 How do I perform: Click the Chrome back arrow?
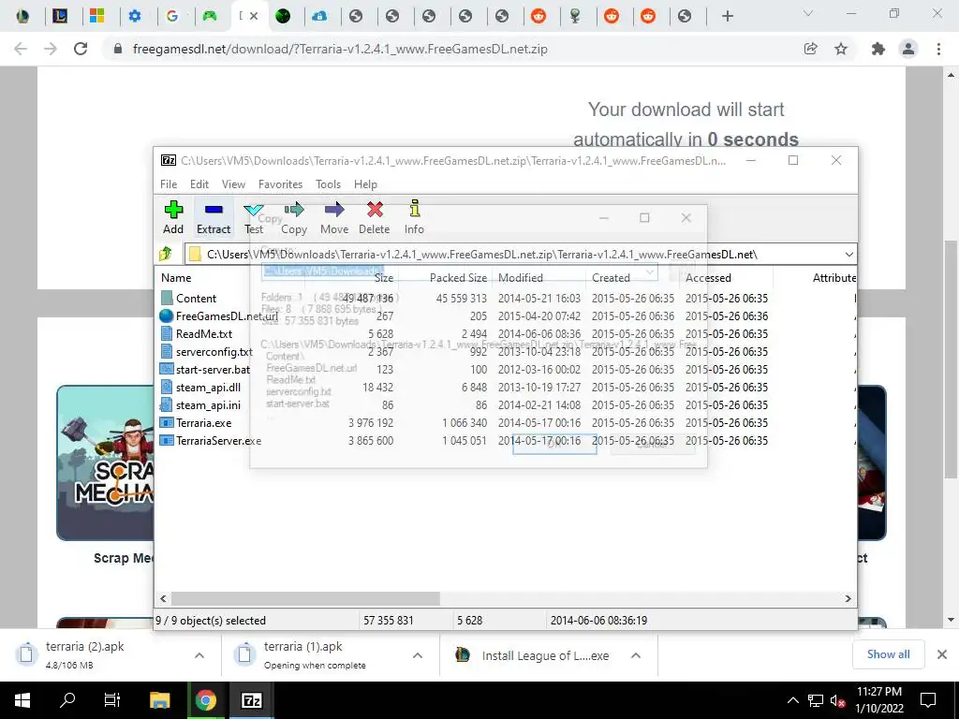pos(21,49)
